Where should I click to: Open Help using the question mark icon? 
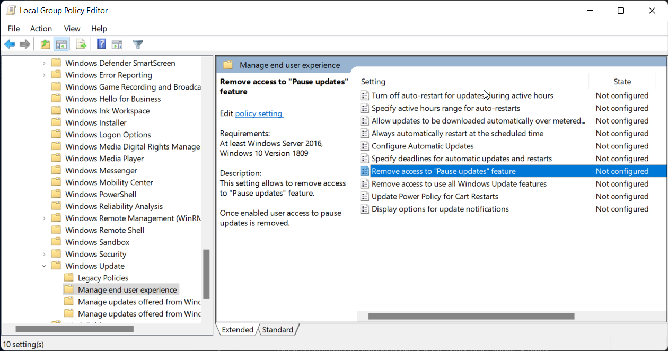point(101,44)
